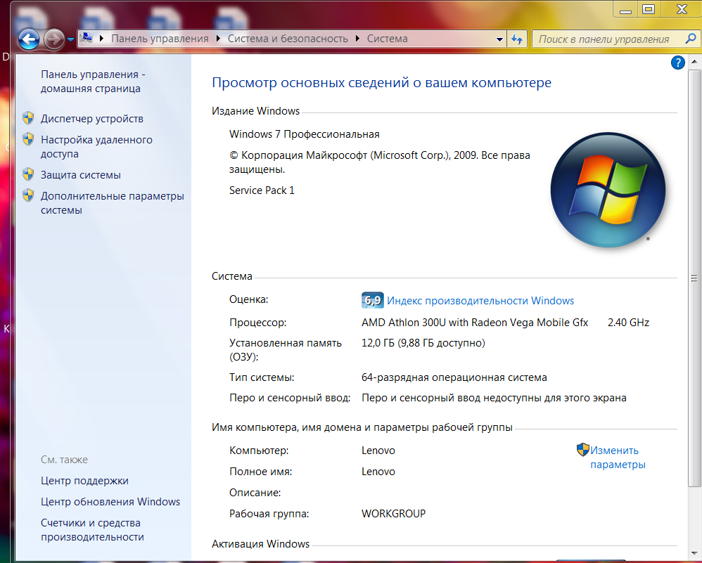Open Счетчики и средства производительности
This screenshot has width=702, height=563.
92,530
